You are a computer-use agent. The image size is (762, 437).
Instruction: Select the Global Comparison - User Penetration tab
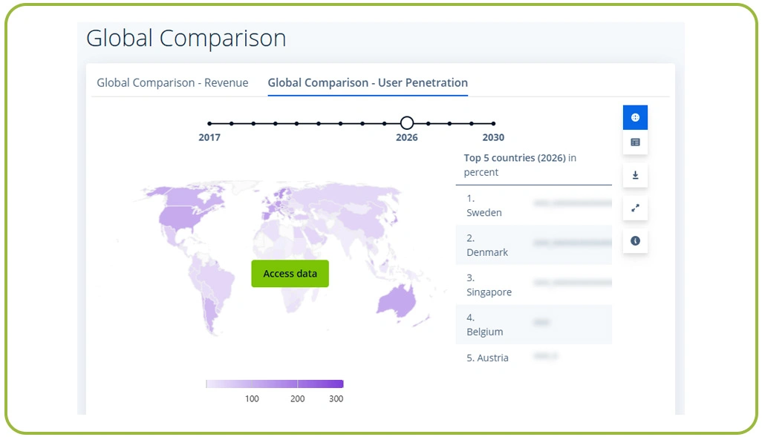click(x=367, y=82)
